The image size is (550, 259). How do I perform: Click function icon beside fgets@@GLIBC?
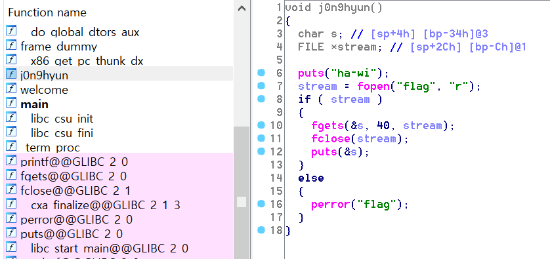point(11,175)
